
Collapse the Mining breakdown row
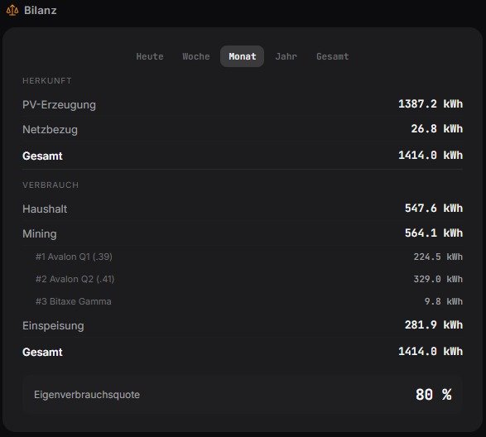point(243,233)
